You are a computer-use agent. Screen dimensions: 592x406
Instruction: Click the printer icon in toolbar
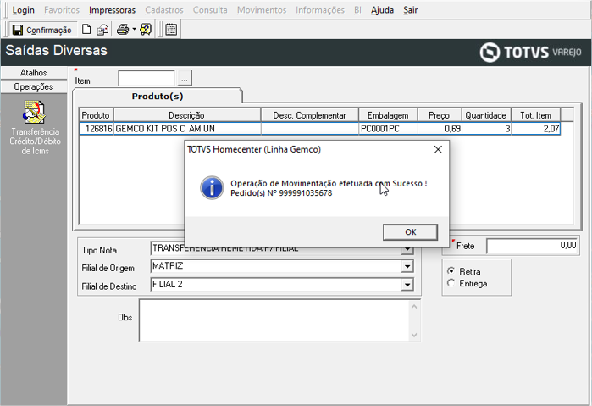tap(123, 29)
